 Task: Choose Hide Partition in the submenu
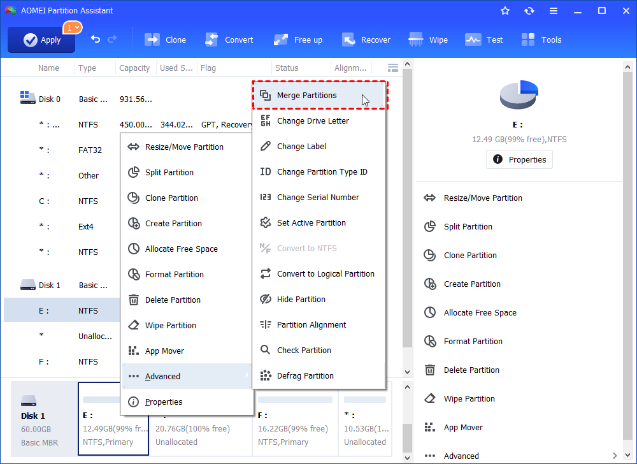(x=319, y=300)
